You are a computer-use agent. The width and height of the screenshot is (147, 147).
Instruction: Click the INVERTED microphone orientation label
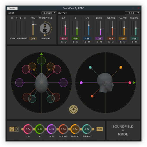(x=45, y=39)
